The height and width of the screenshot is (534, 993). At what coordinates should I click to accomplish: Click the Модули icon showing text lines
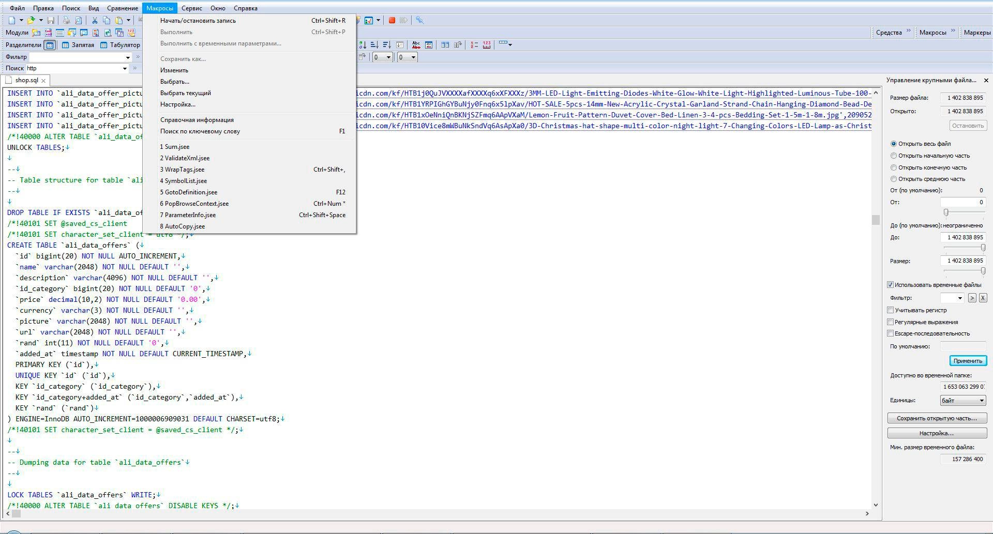pos(60,33)
